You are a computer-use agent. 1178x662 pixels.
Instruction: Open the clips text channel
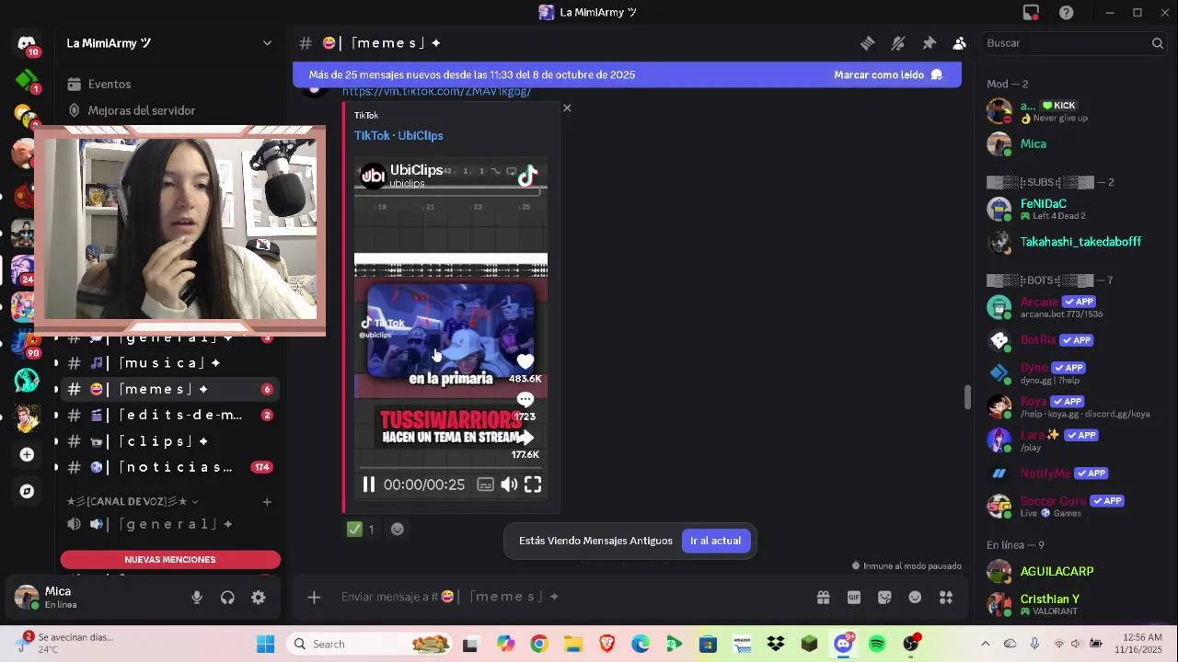(x=169, y=441)
